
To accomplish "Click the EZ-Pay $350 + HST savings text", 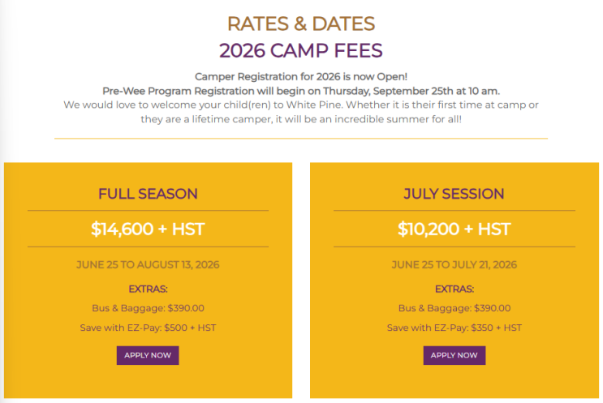I will pyautogui.click(x=454, y=328).
